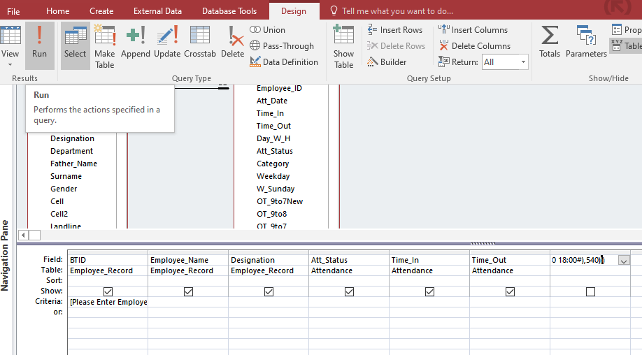Select Category in the Attendance table
This screenshot has height=355, width=642.
(273, 164)
